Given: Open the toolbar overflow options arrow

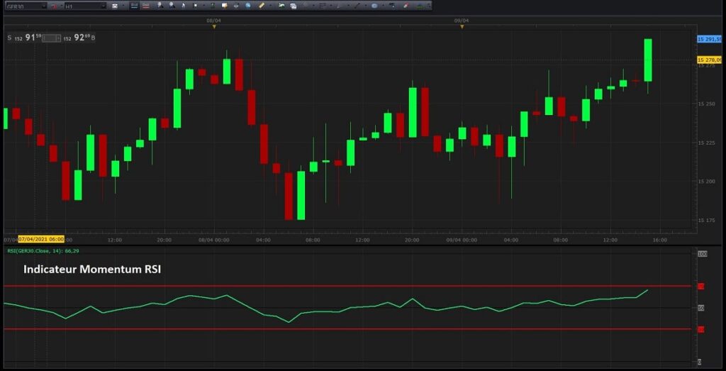Looking at the screenshot, I should (x=429, y=6).
